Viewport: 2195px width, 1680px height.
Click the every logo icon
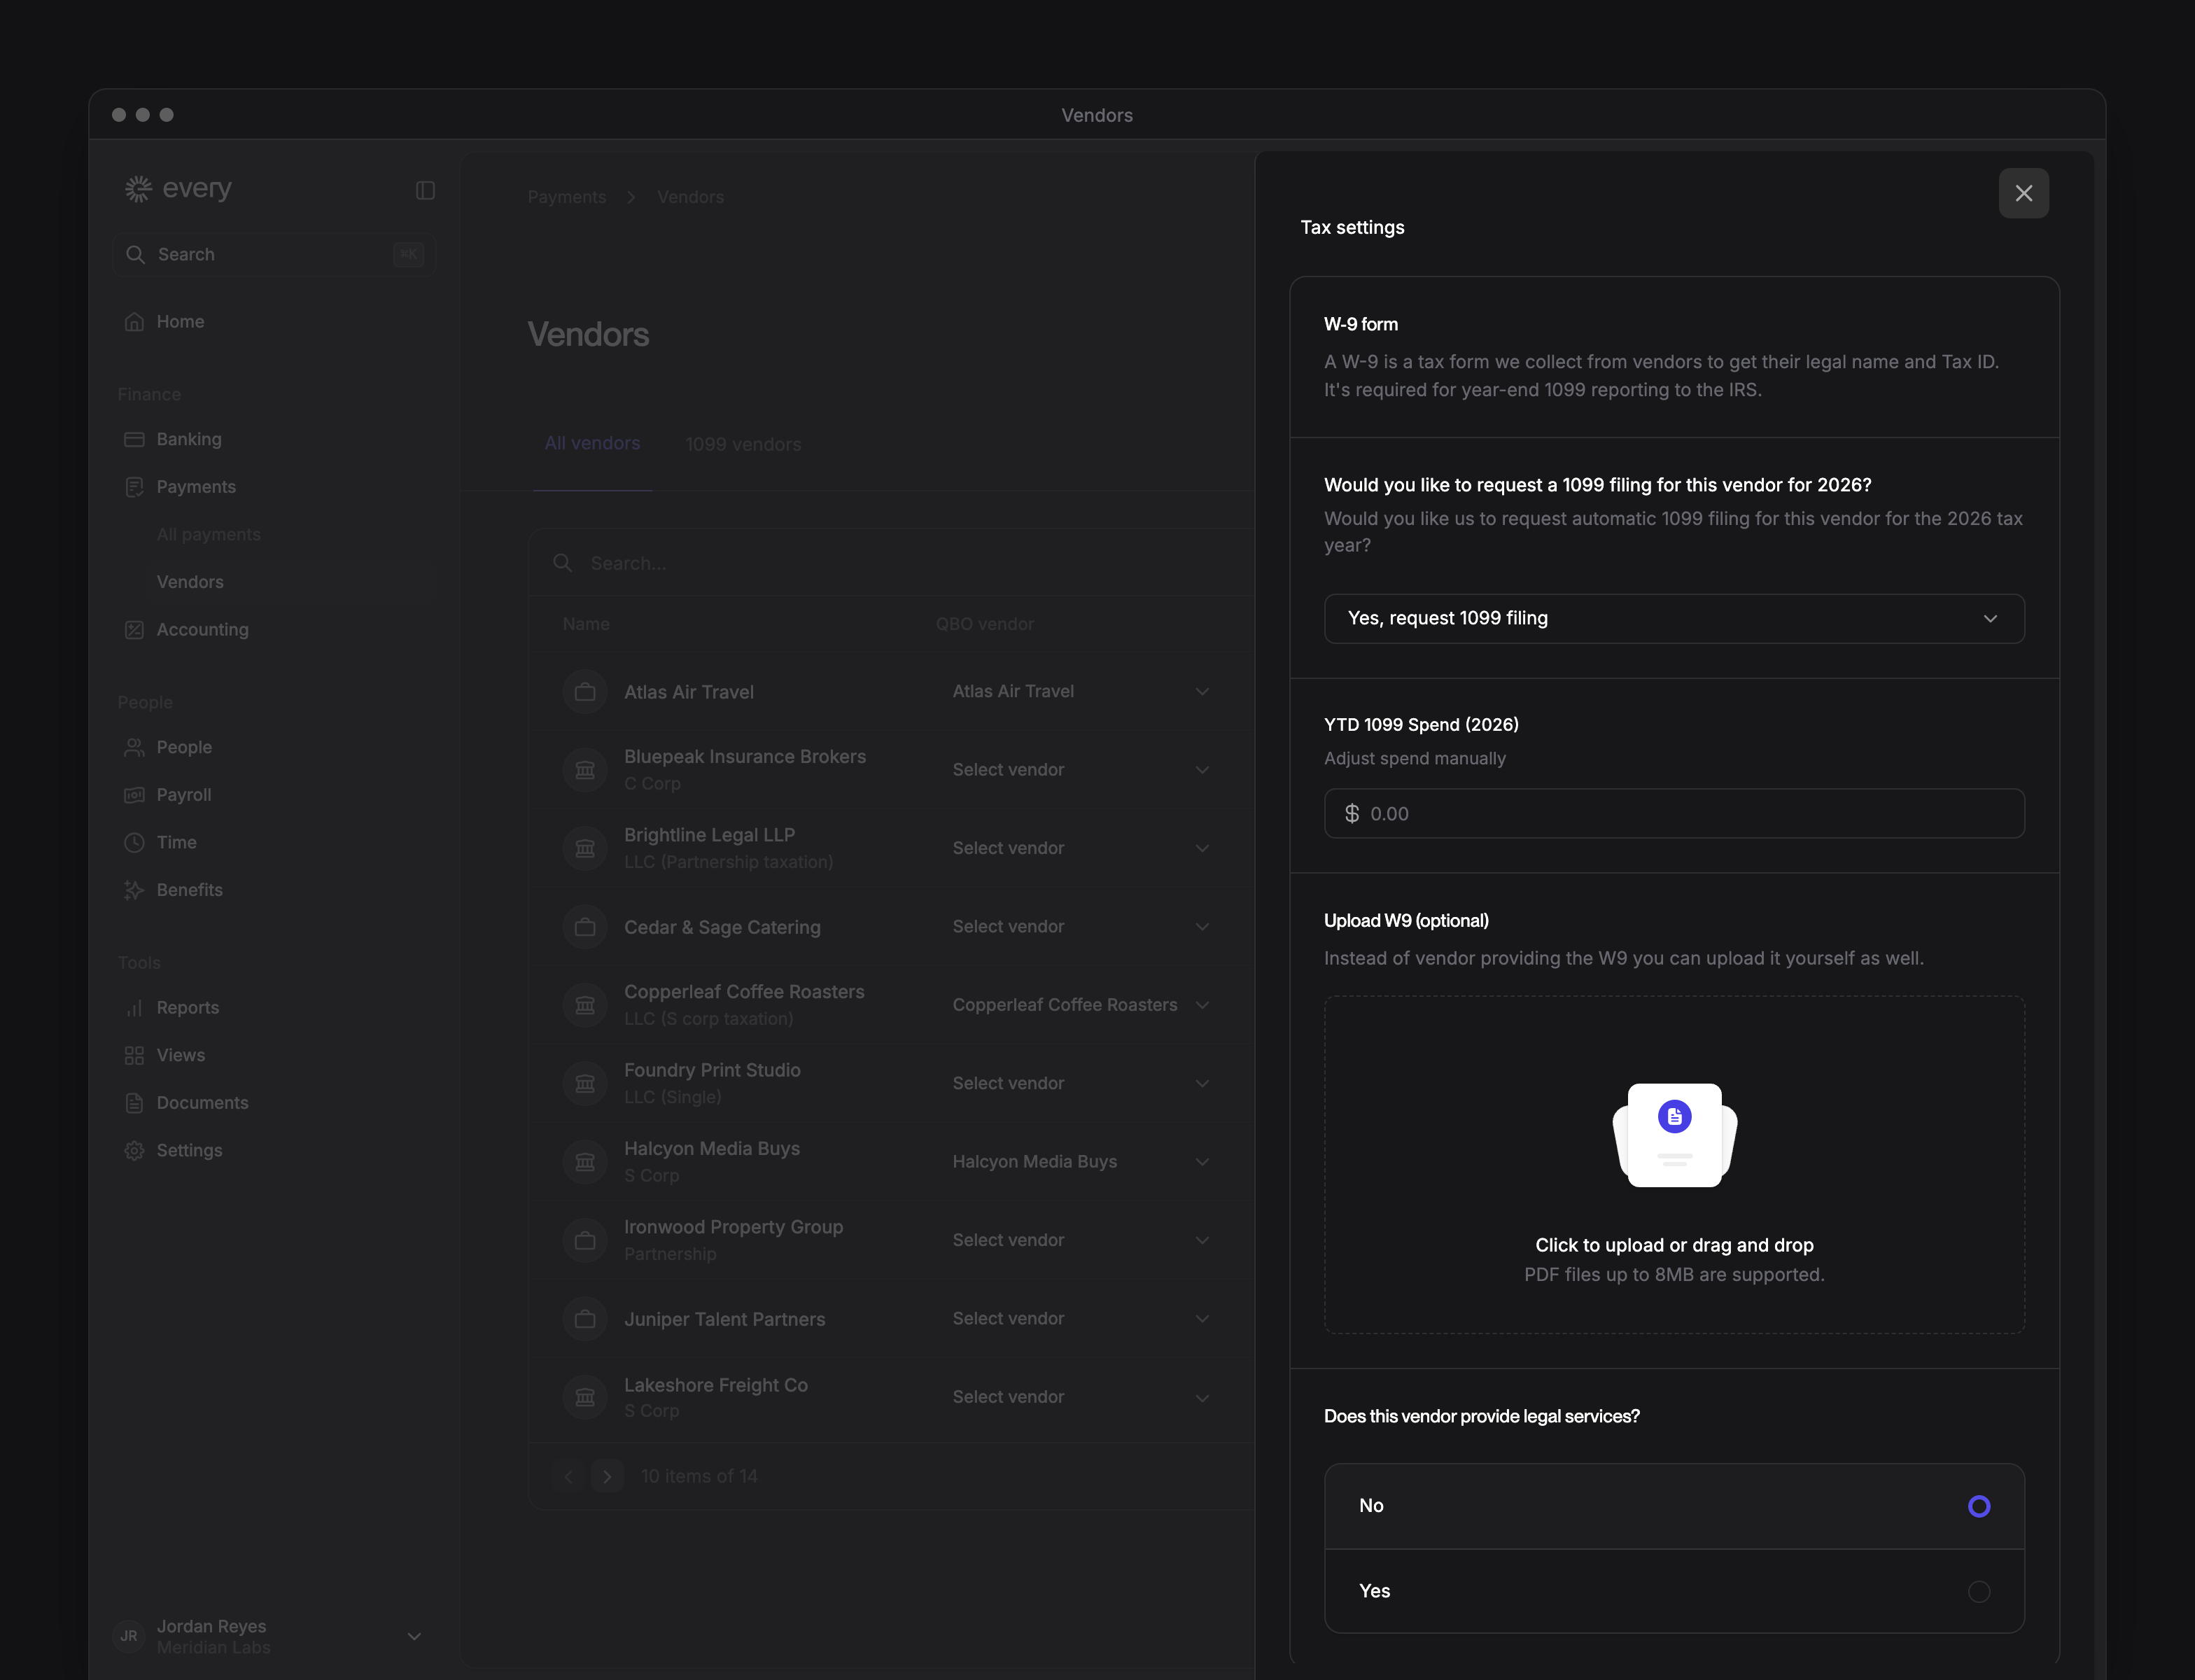click(138, 188)
